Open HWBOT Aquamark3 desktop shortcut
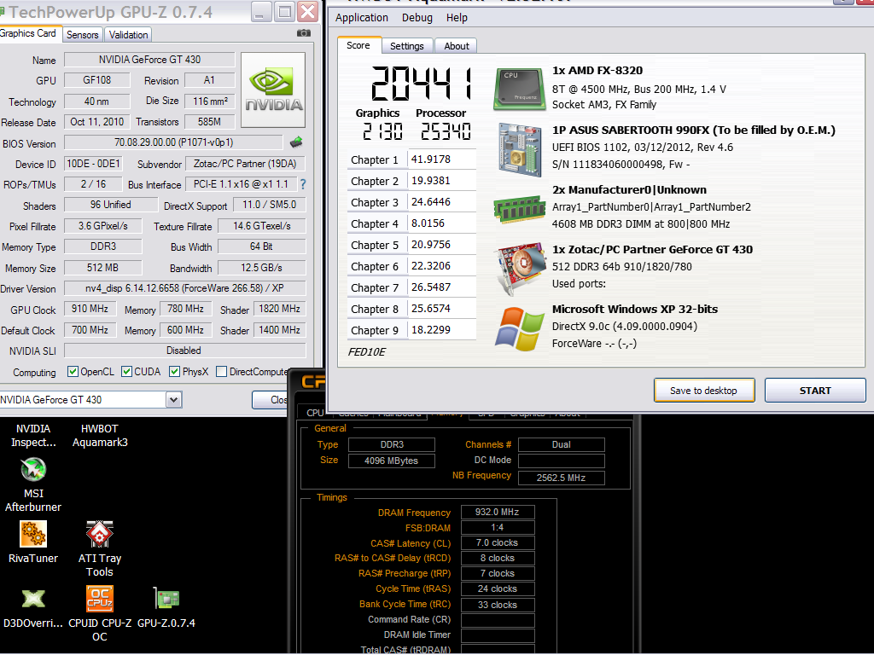The width and height of the screenshot is (874, 655). [x=100, y=436]
